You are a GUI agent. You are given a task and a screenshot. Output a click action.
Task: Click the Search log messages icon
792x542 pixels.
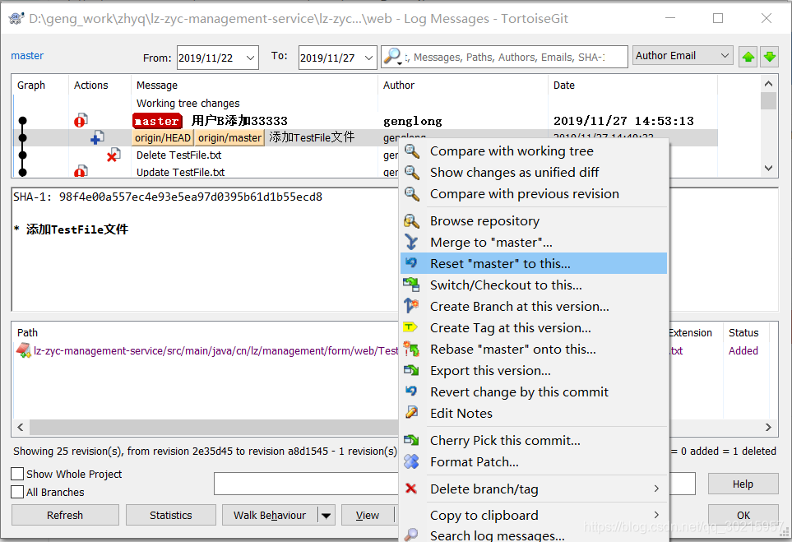coord(412,534)
